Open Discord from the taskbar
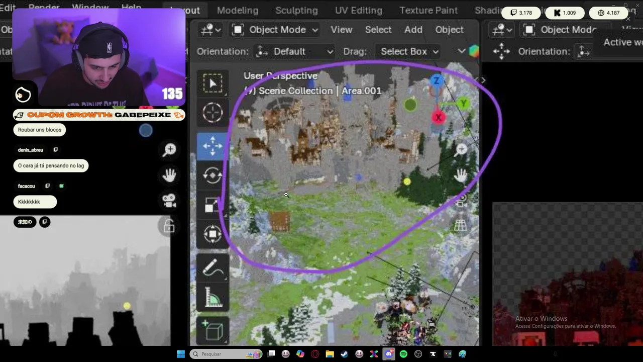 pyautogui.click(x=389, y=354)
